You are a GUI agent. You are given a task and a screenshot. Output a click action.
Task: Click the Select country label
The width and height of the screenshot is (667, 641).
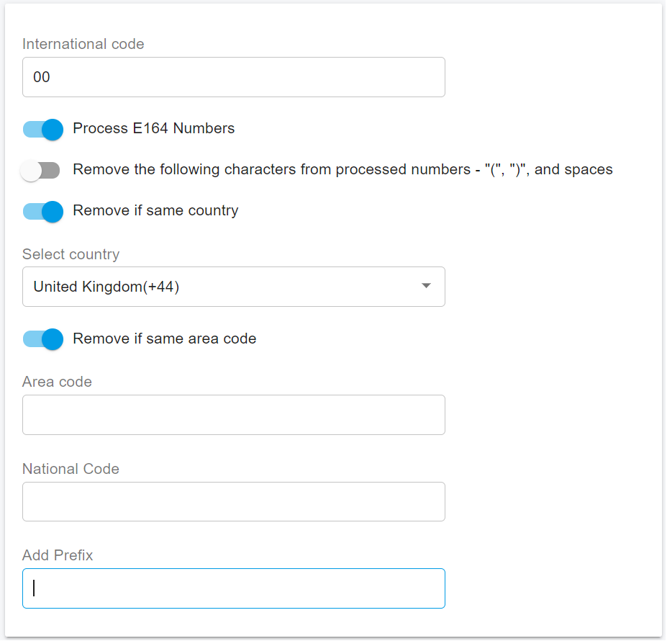pos(71,254)
